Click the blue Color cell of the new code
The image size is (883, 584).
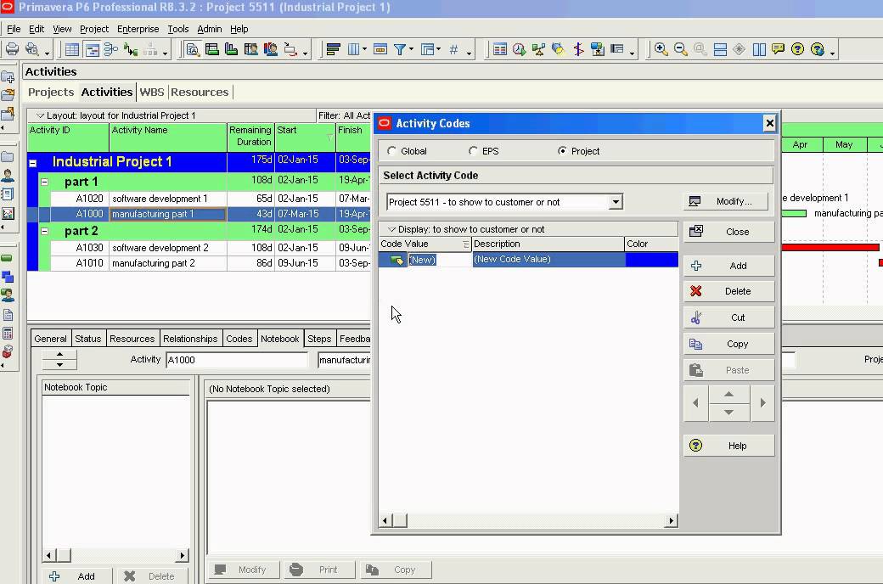pos(651,259)
